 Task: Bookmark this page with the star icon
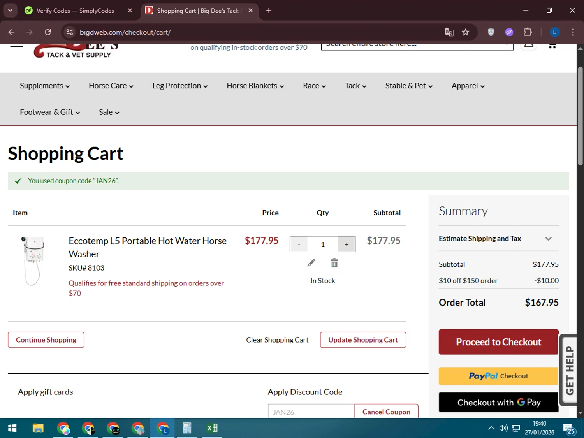466,32
